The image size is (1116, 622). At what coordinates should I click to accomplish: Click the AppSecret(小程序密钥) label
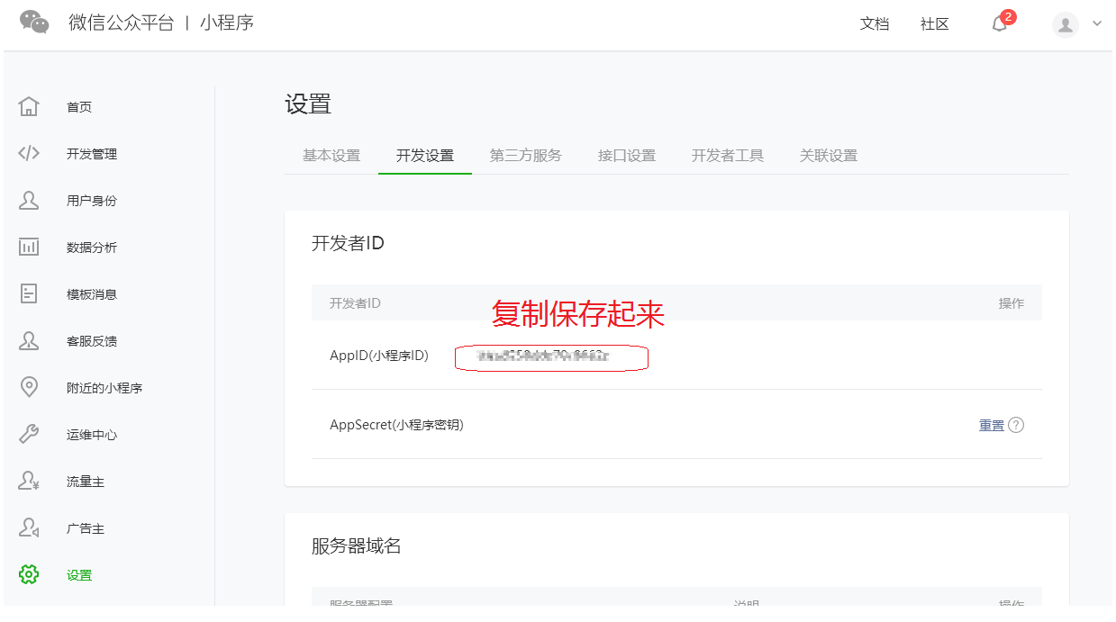(x=396, y=425)
